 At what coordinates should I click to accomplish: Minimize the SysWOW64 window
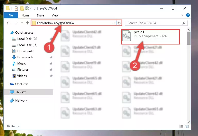[x=161, y=8]
